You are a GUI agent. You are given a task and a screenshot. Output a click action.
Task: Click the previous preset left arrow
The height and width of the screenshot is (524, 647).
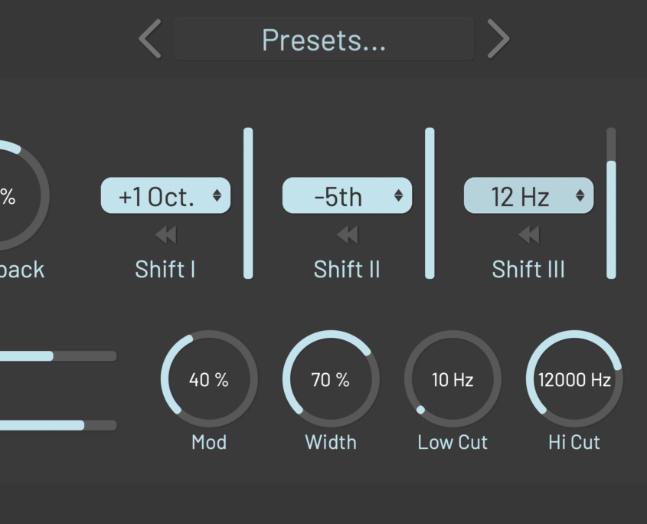(x=150, y=39)
